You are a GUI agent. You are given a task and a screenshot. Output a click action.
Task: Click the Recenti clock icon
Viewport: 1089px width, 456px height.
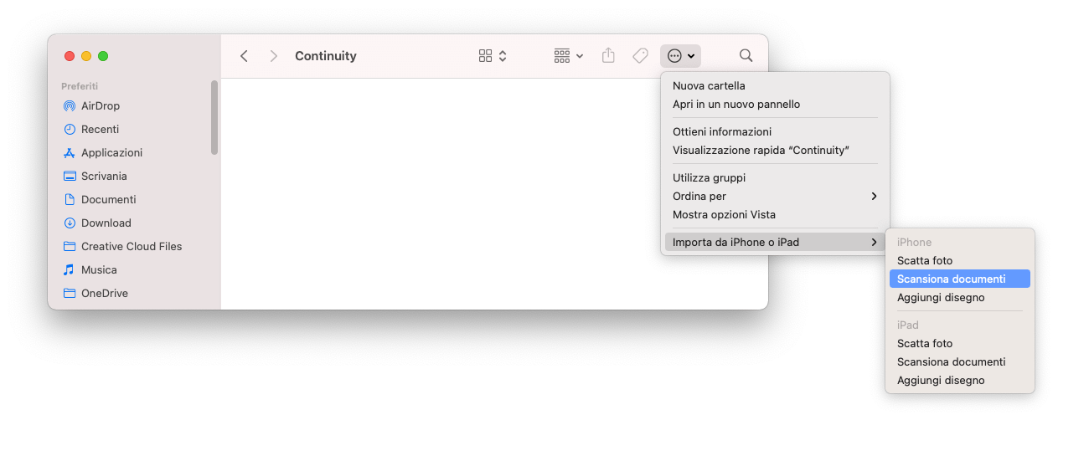click(70, 130)
